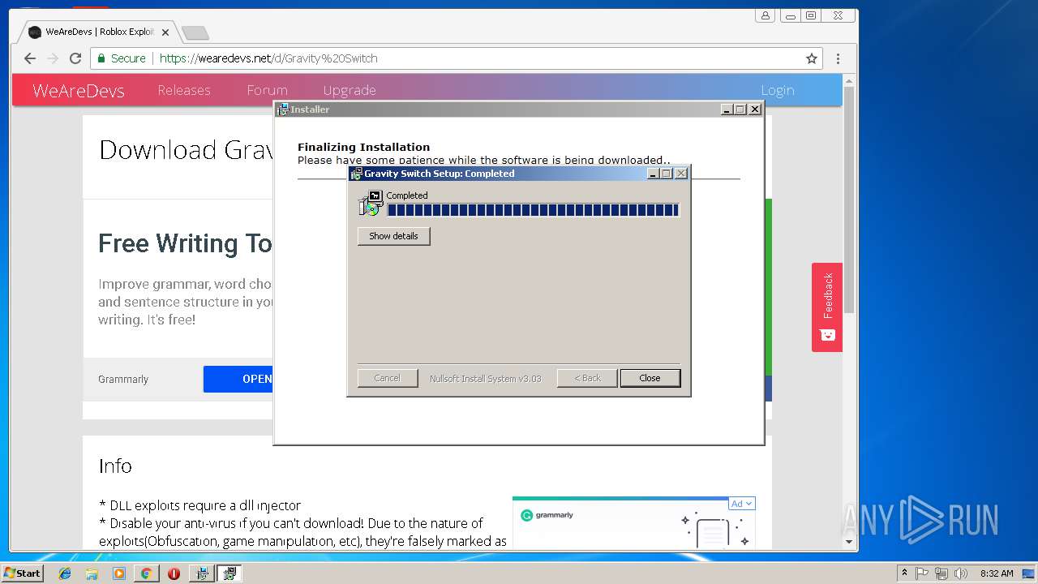Click the Chrome profile person icon
The image size is (1038, 584).
click(x=765, y=15)
